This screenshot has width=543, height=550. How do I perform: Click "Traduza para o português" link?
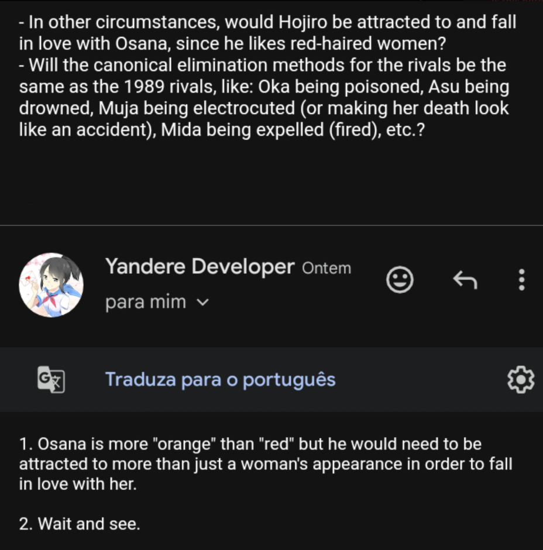220,380
